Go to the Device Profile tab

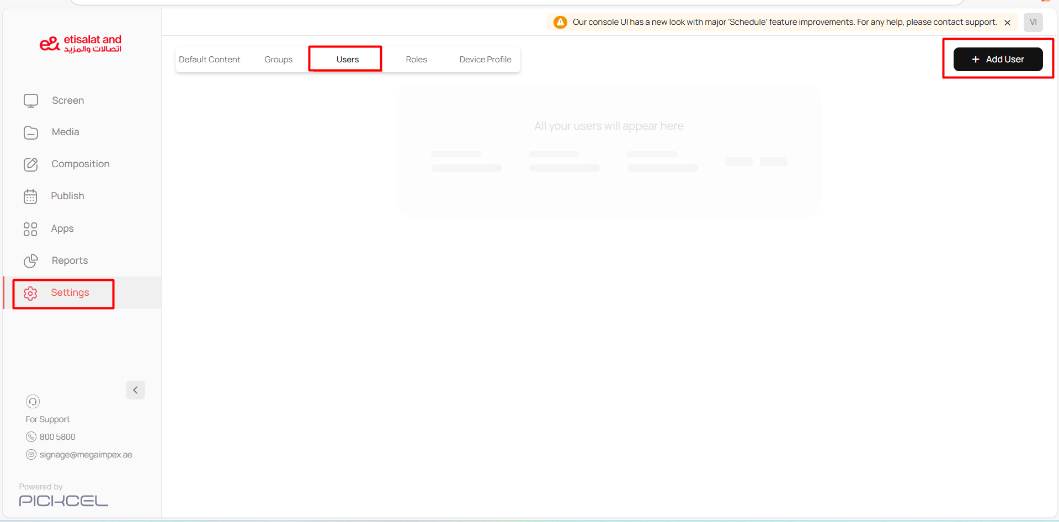(485, 60)
